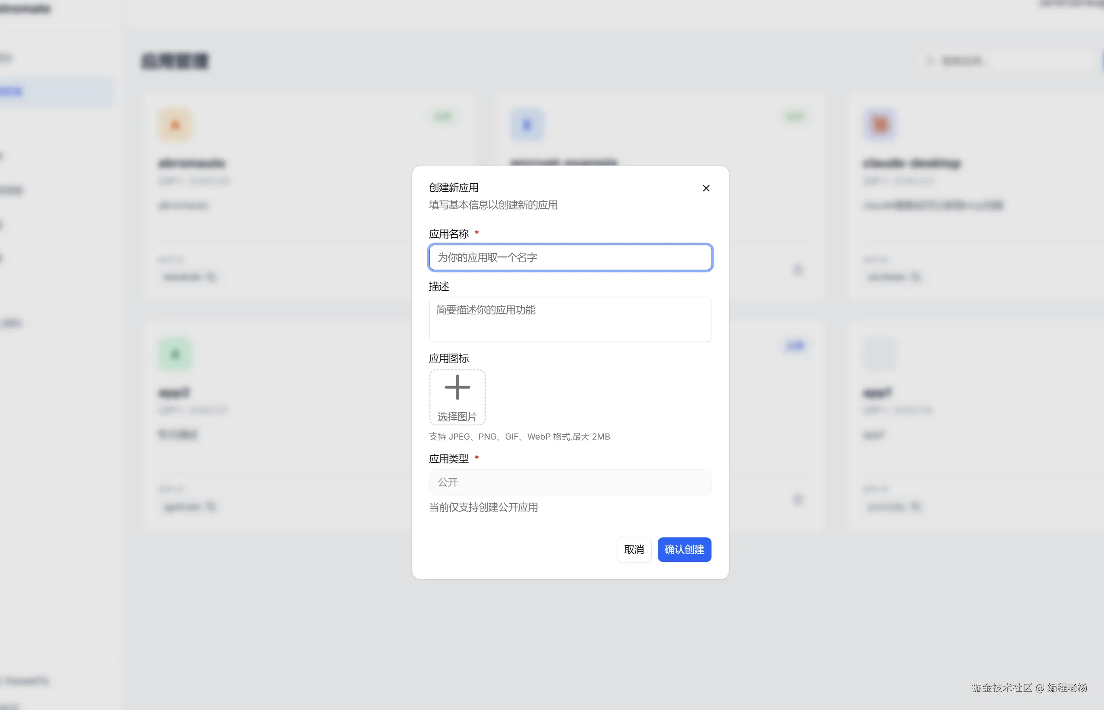
Task: Copy the client ID in the first app card
Action: [x=211, y=276]
